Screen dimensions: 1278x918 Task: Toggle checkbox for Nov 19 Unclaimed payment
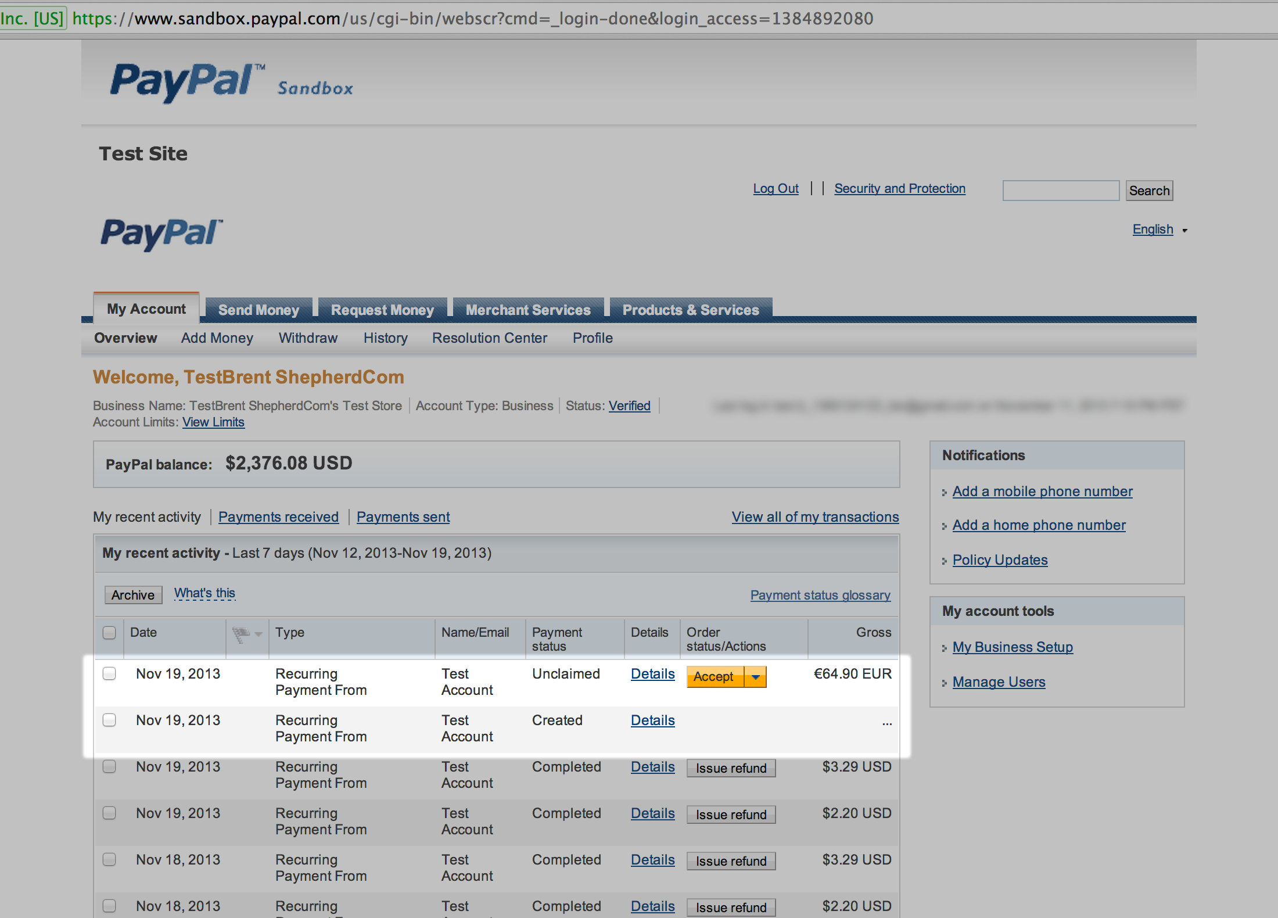pos(110,673)
